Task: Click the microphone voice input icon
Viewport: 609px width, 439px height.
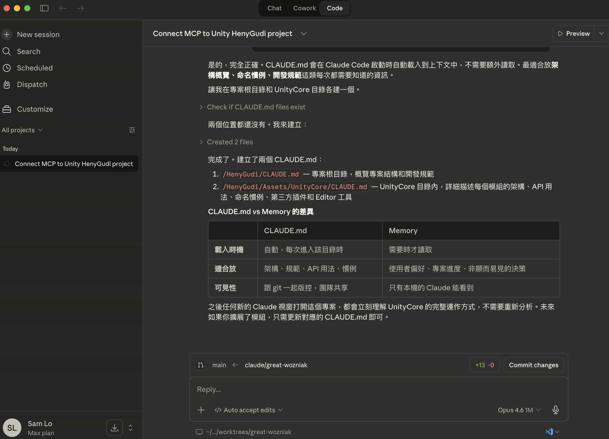Action: coord(555,410)
